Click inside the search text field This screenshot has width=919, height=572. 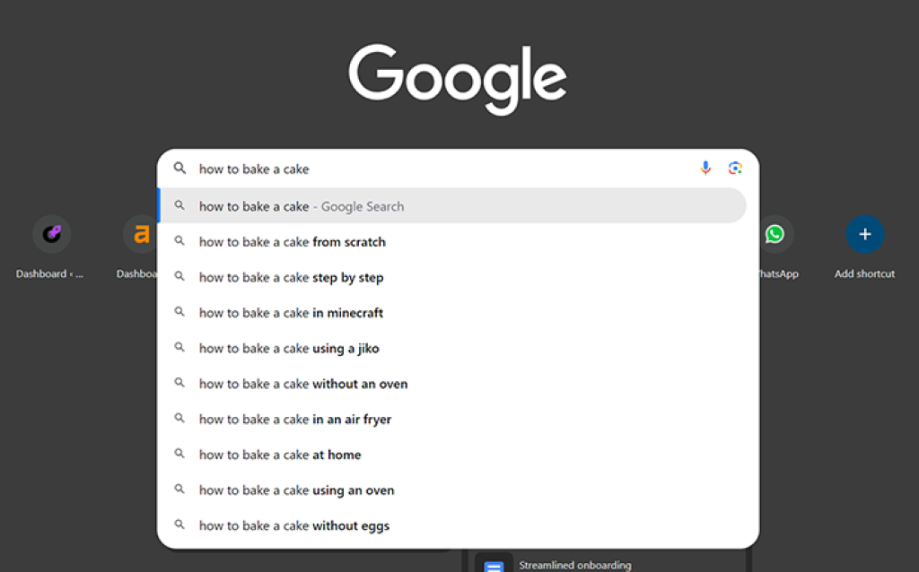tap(431, 169)
